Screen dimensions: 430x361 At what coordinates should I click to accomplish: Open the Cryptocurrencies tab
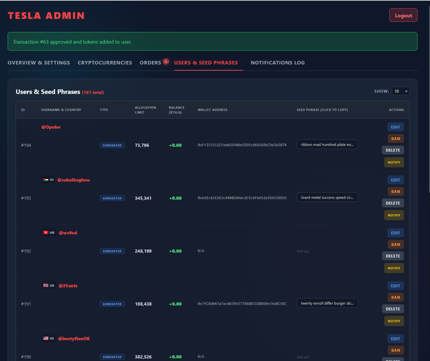coord(105,63)
